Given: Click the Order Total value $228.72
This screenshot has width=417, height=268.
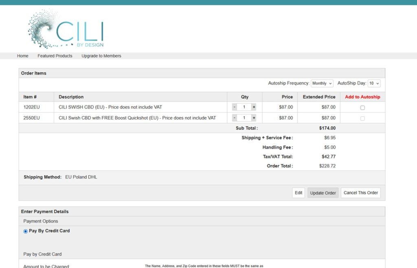Looking at the screenshot, I should click(327, 166).
